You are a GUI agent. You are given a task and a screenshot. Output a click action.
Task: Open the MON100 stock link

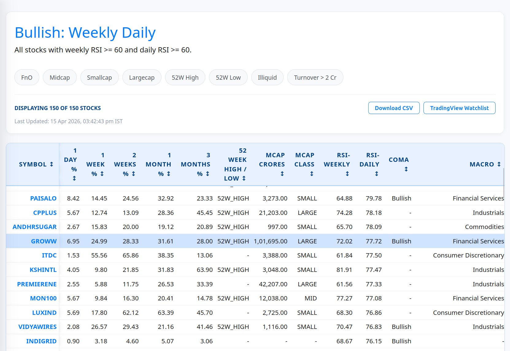[43, 298]
